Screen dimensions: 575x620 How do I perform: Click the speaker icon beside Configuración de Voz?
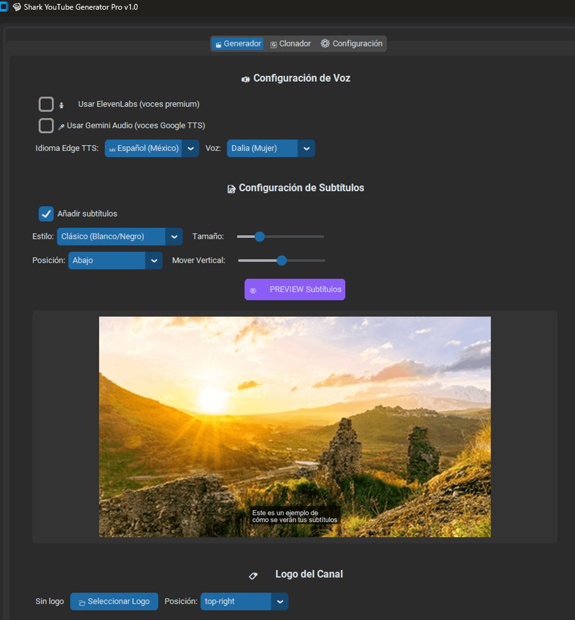click(245, 79)
